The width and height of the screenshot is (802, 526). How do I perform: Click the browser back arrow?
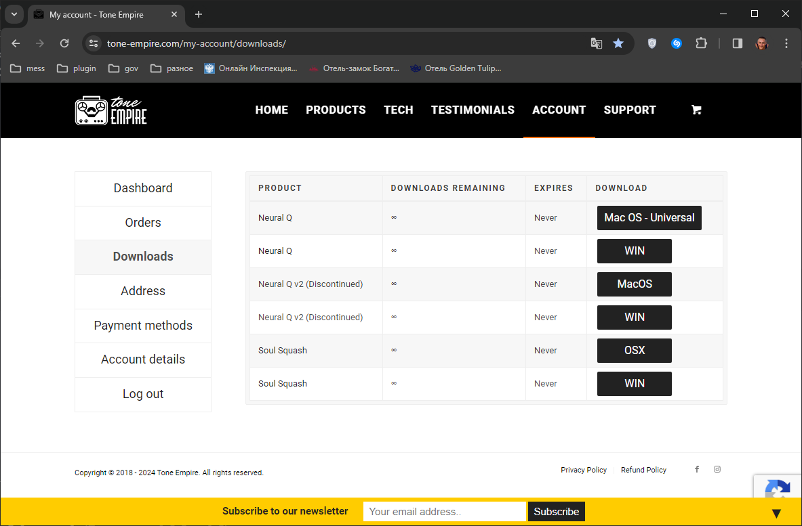click(x=16, y=43)
